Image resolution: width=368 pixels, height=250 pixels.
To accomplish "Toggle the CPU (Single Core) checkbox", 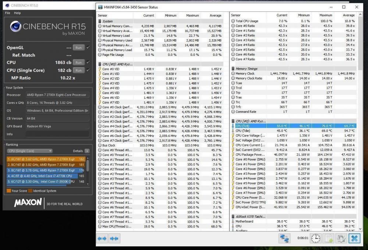I will [x=88, y=70].
